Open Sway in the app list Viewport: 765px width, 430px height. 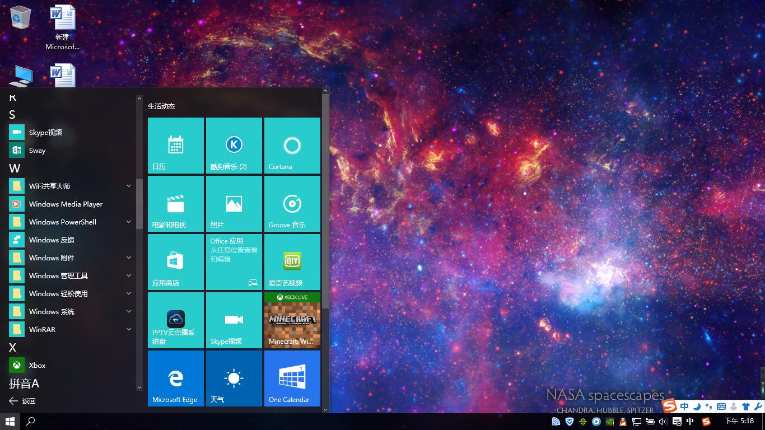(x=72, y=150)
